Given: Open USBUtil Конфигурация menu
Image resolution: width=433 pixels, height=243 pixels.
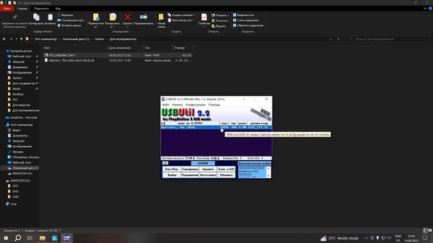Looking at the screenshot, I should (x=196, y=105).
